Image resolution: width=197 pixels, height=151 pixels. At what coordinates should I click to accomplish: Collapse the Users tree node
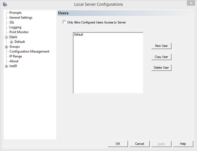point(6,37)
